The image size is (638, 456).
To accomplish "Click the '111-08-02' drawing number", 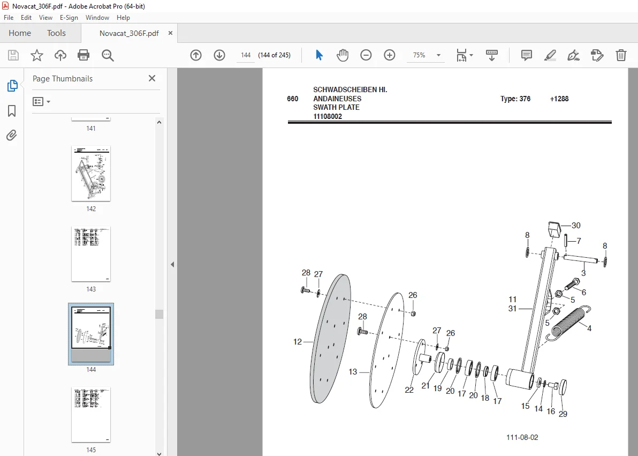I will 522,437.
